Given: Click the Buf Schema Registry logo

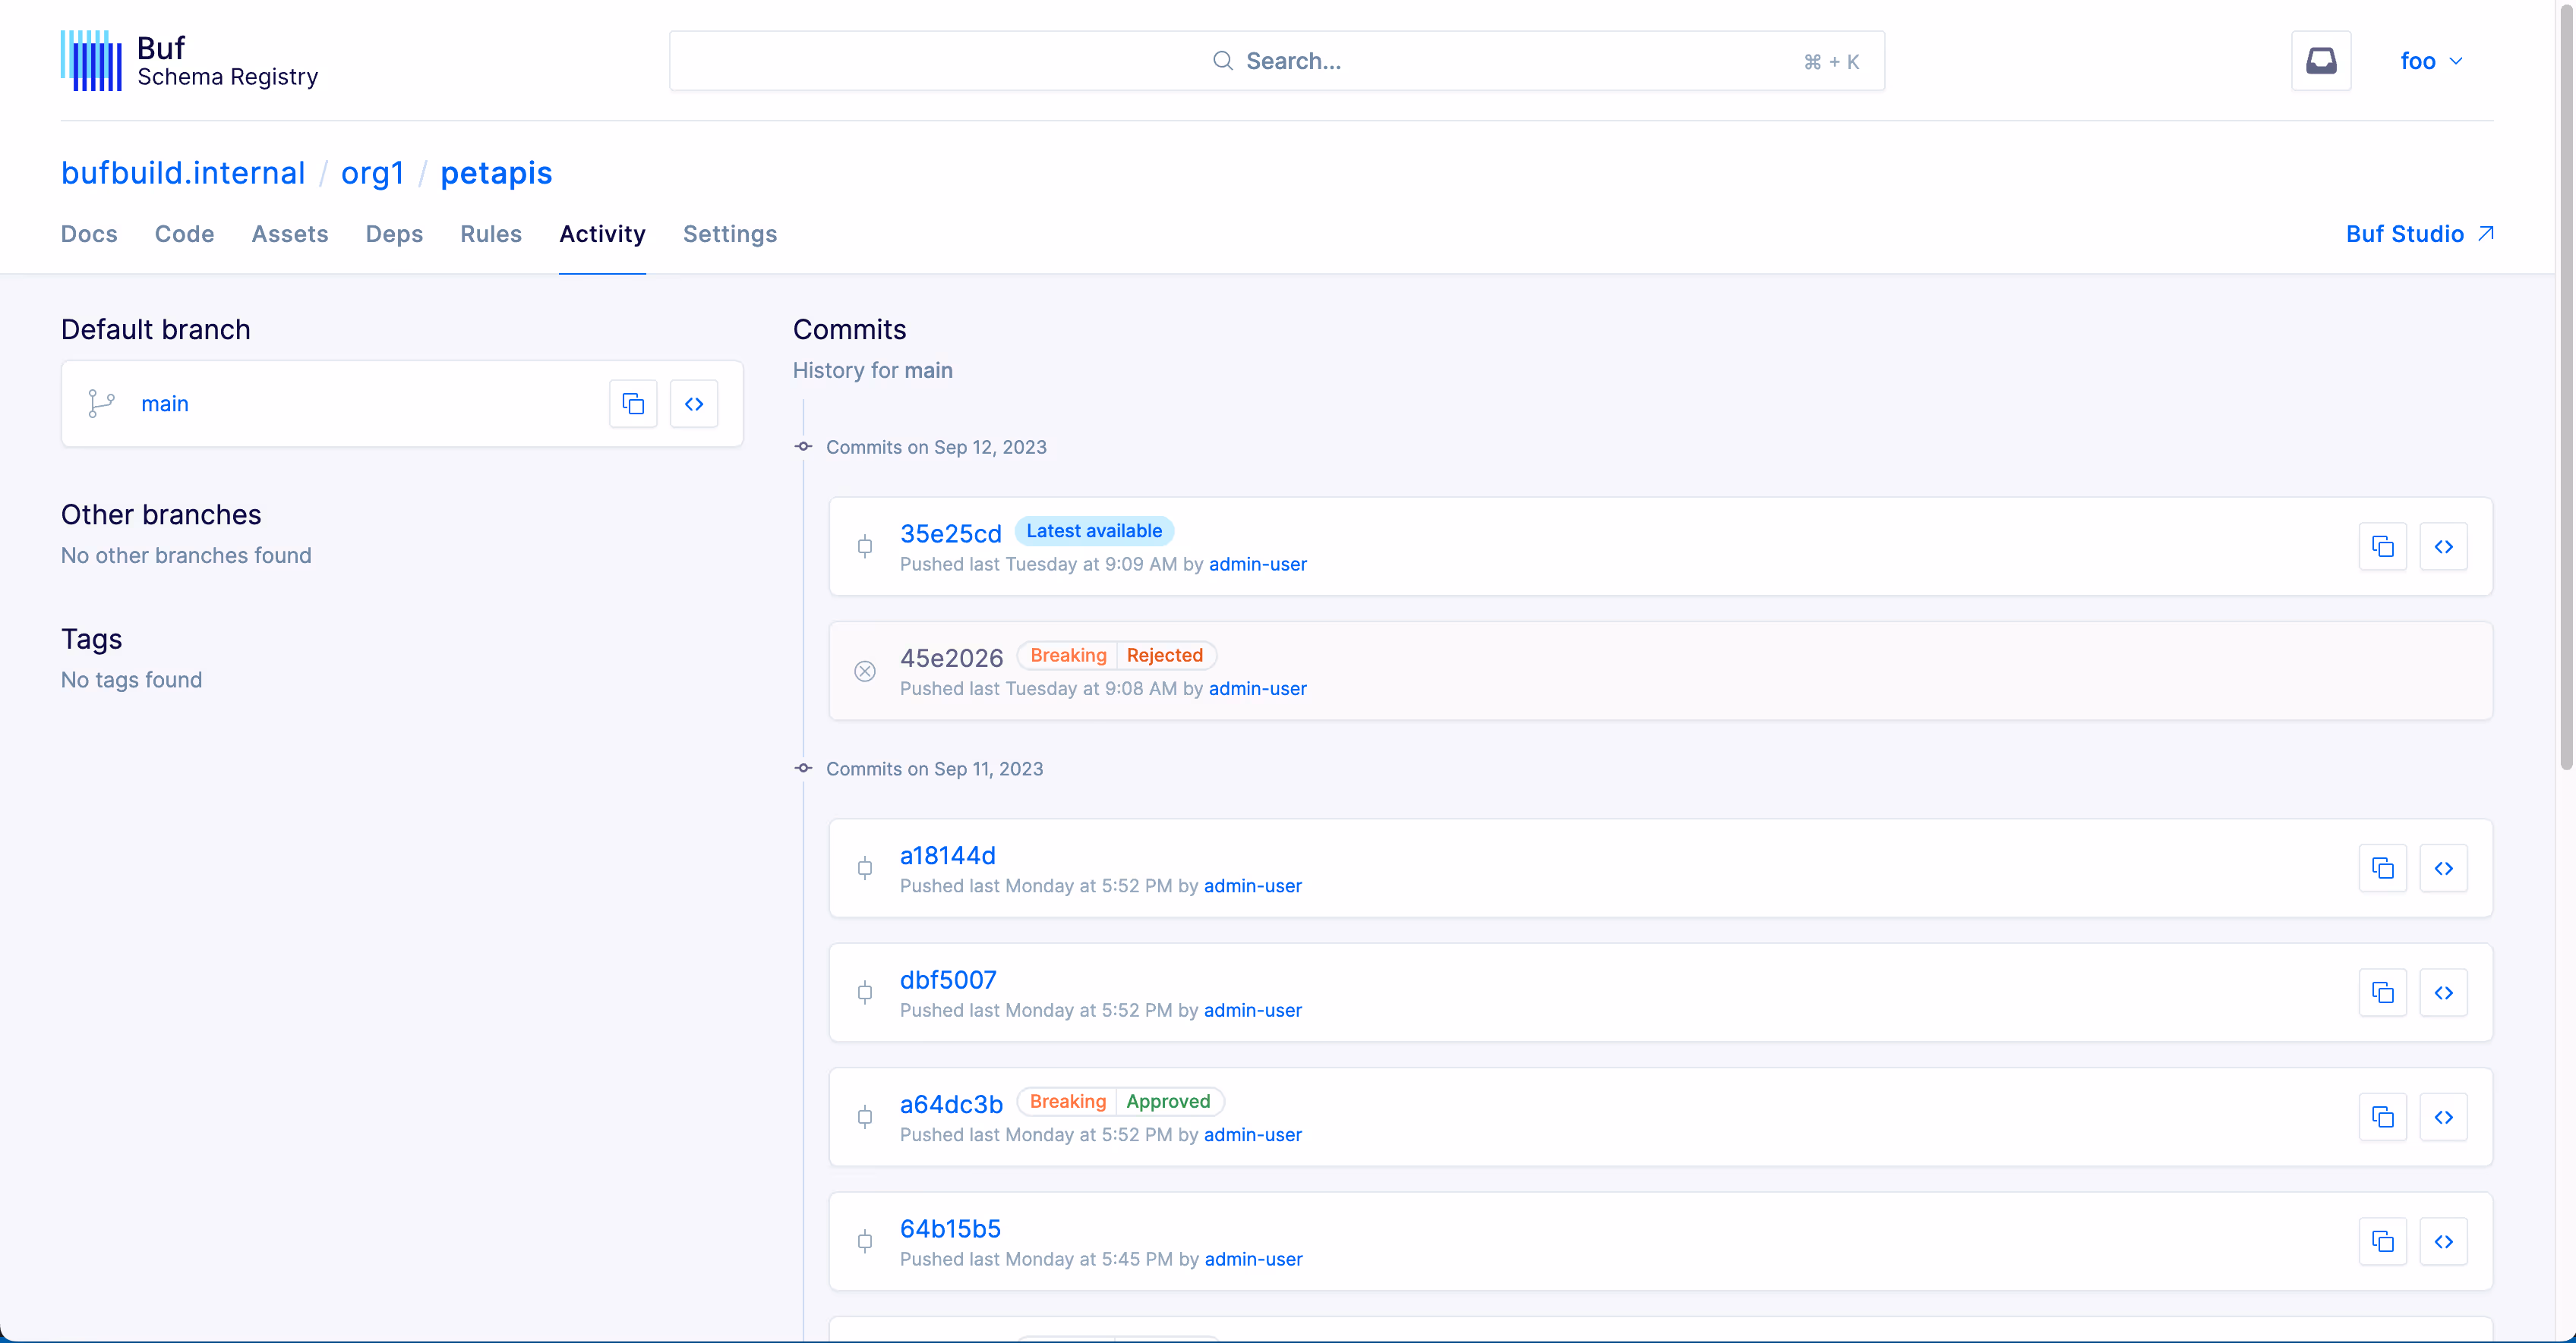Looking at the screenshot, I should point(189,61).
